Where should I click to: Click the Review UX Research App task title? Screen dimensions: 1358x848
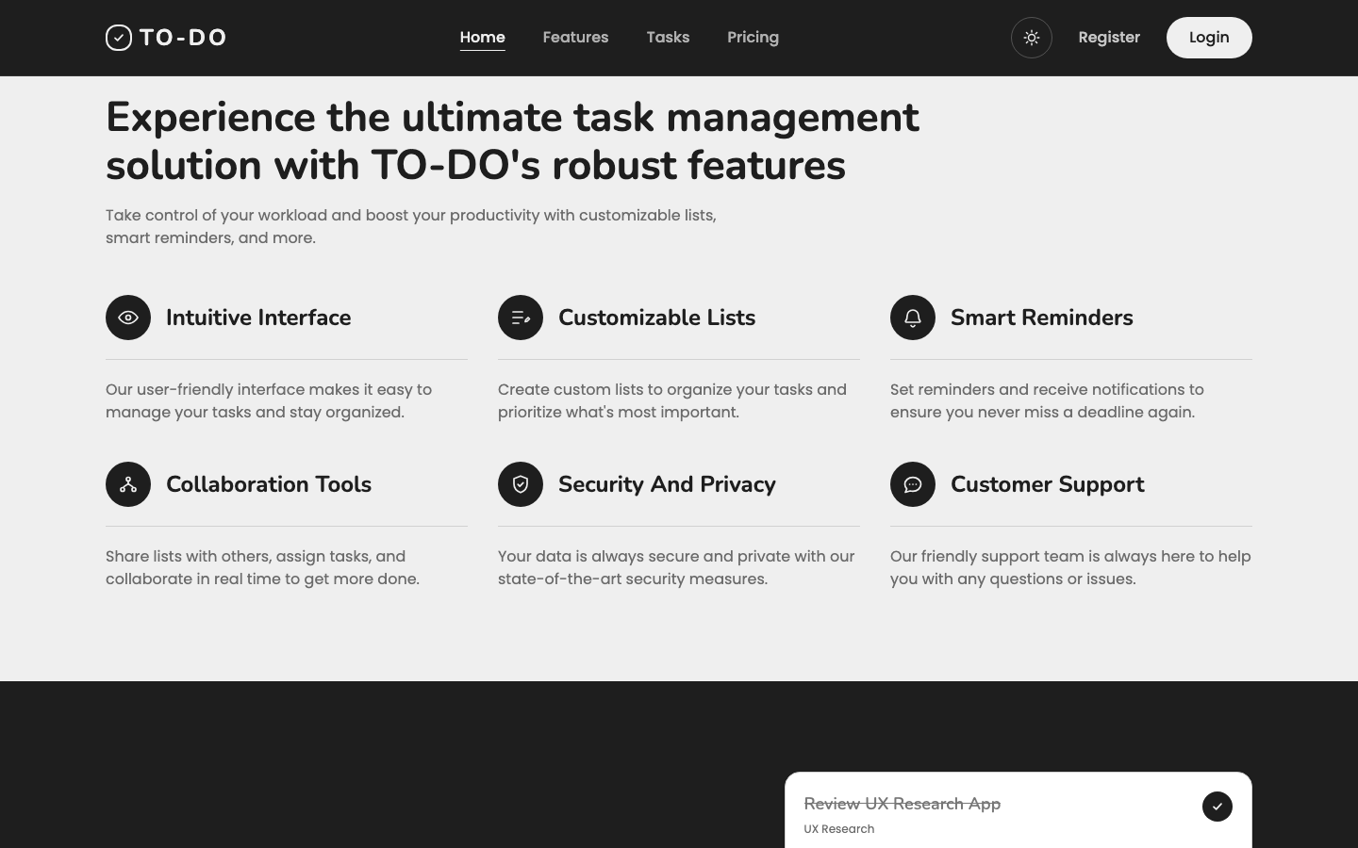[x=903, y=804]
